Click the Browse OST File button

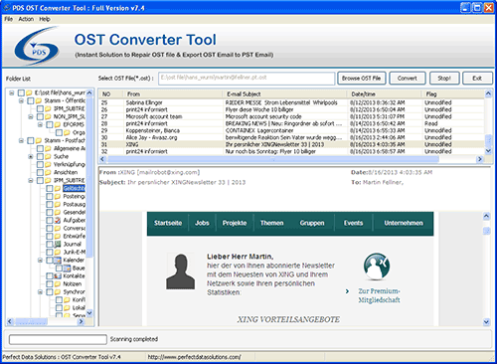click(362, 79)
